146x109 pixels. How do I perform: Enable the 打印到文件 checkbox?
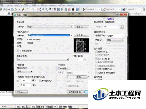tap(18, 51)
